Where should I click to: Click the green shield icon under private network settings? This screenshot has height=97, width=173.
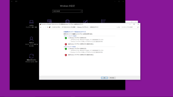pos(66,38)
